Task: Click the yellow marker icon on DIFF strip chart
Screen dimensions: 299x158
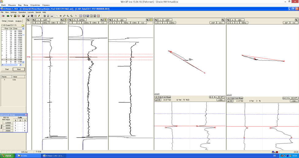Action: tap(65, 20)
